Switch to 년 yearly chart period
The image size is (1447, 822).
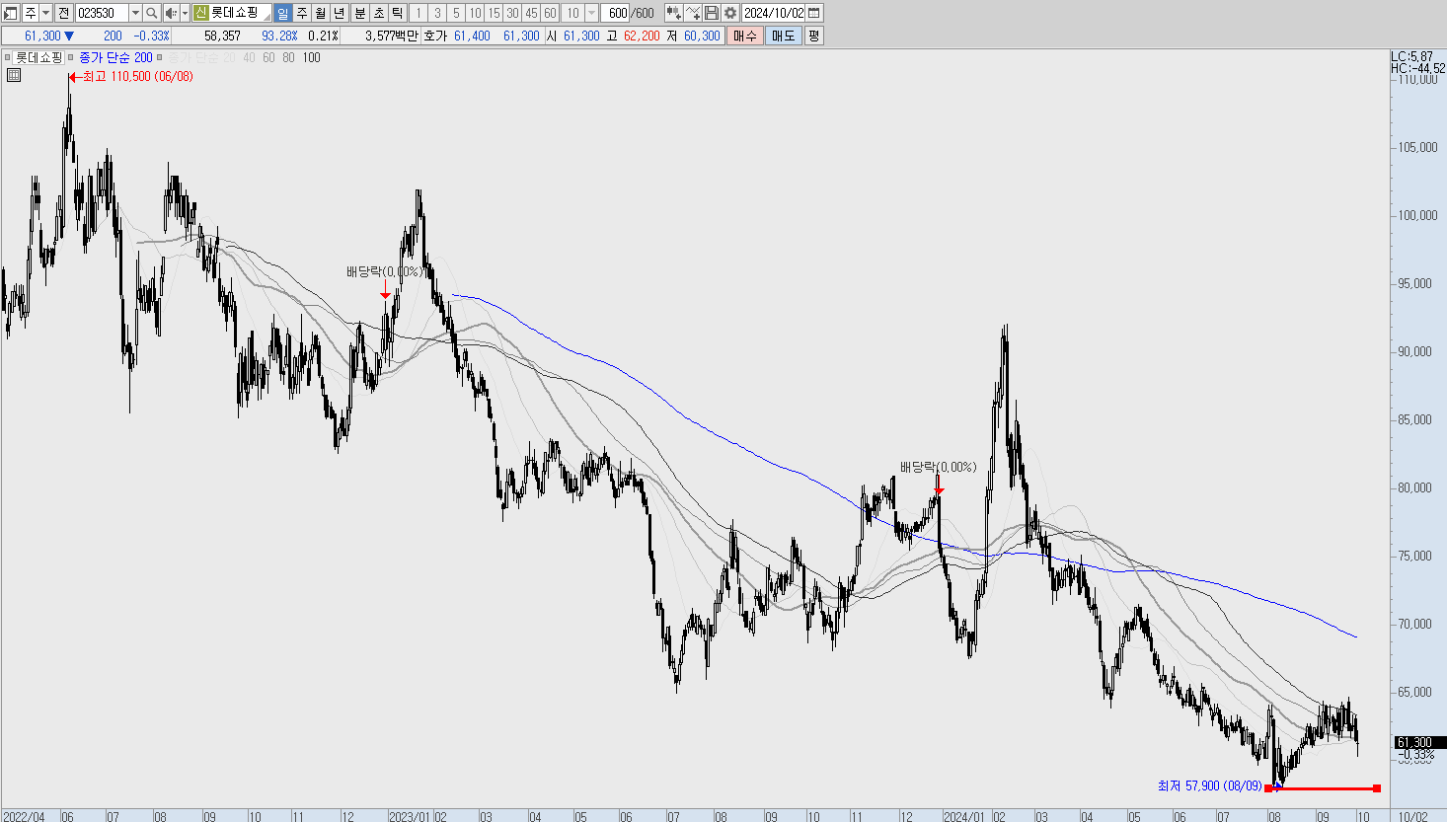(x=340, y=13)
